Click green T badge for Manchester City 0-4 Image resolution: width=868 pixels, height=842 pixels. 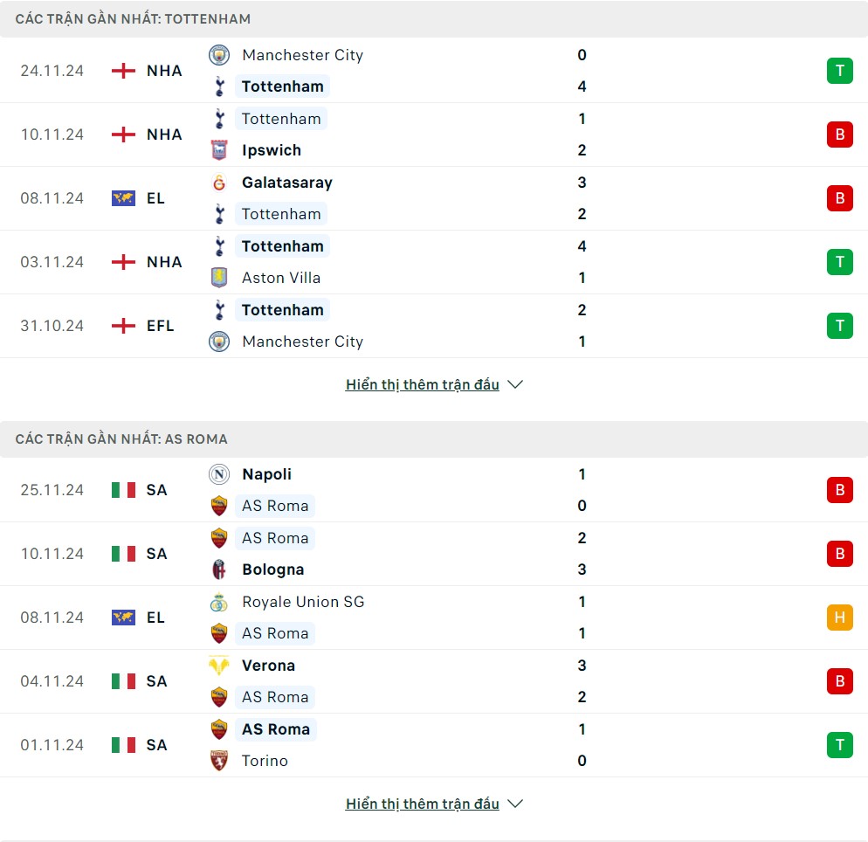(x=839, y=71)
